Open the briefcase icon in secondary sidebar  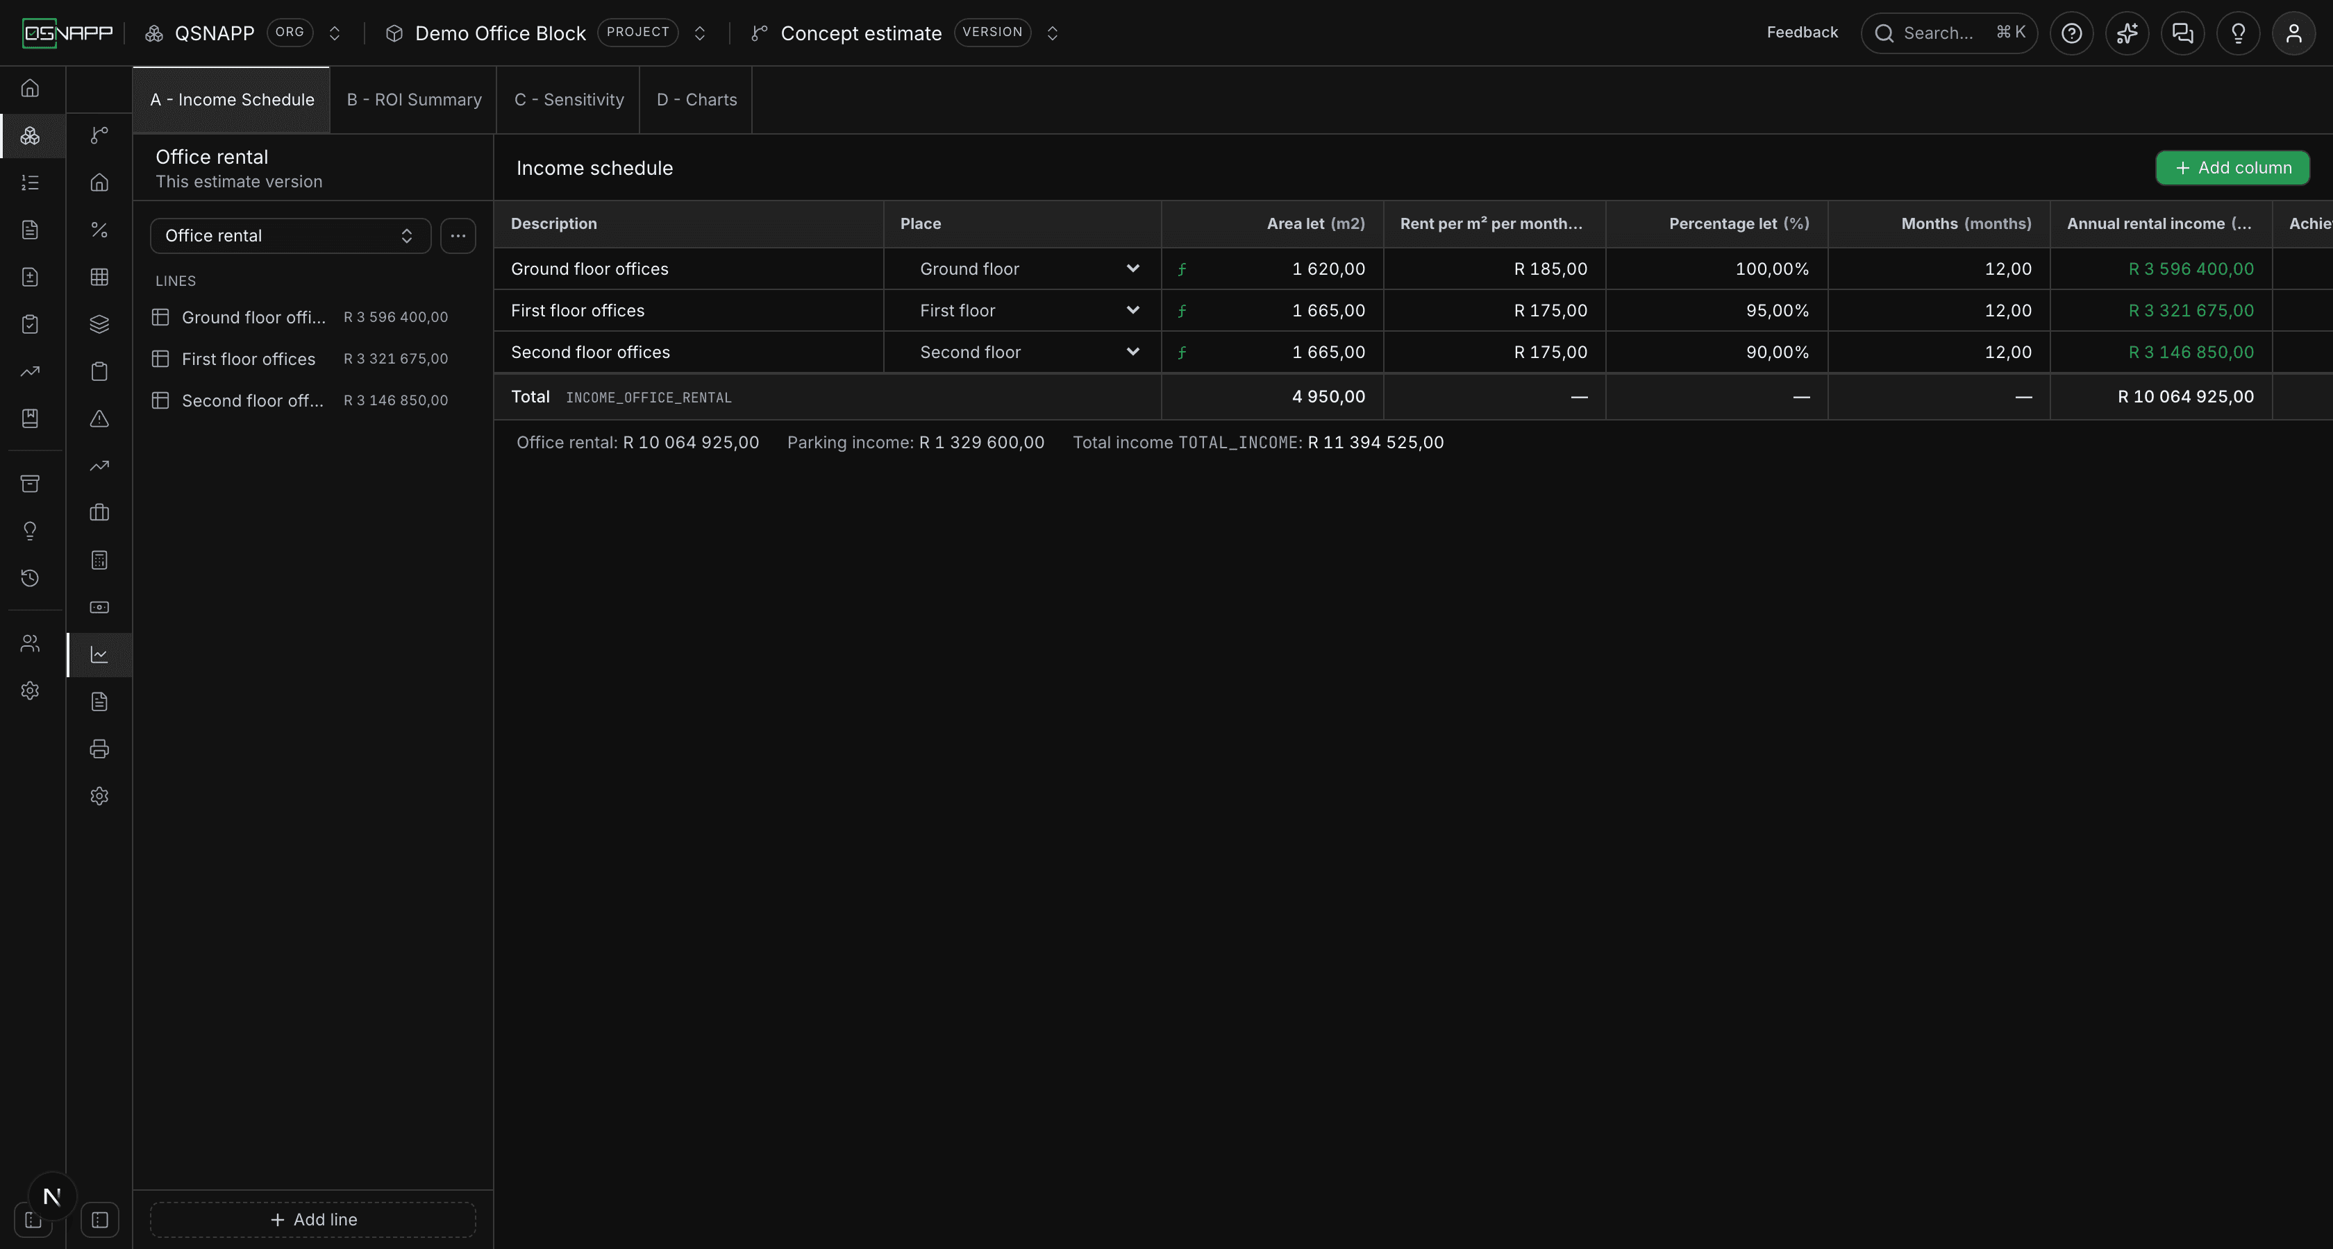point(99,512)
